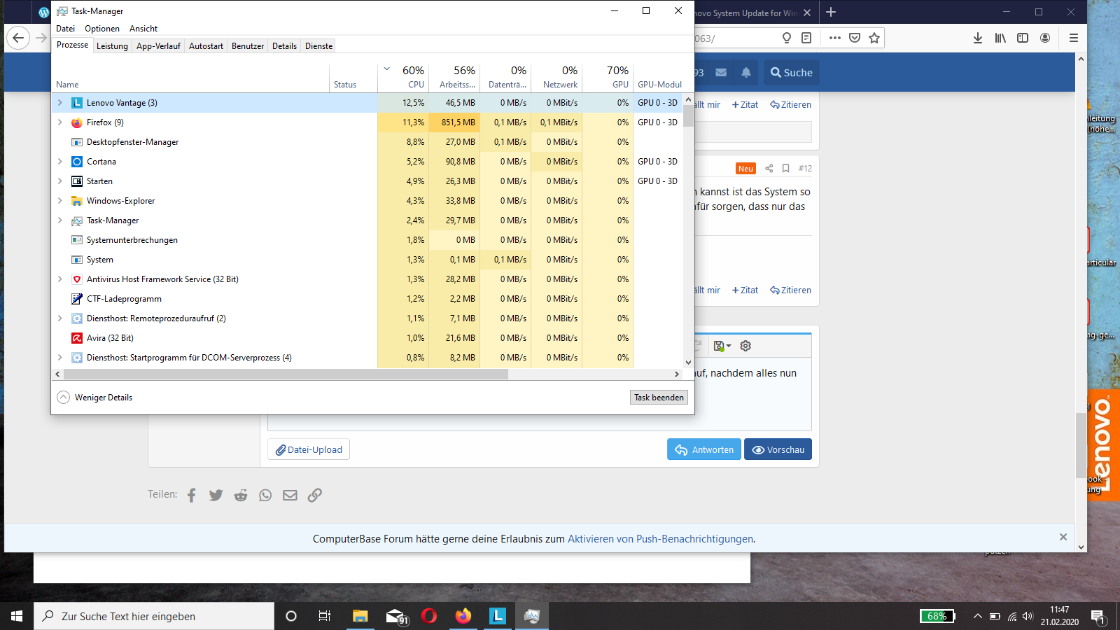
Task: Click Task Manager vertical scrollbar down arrow
Action: 688,363
